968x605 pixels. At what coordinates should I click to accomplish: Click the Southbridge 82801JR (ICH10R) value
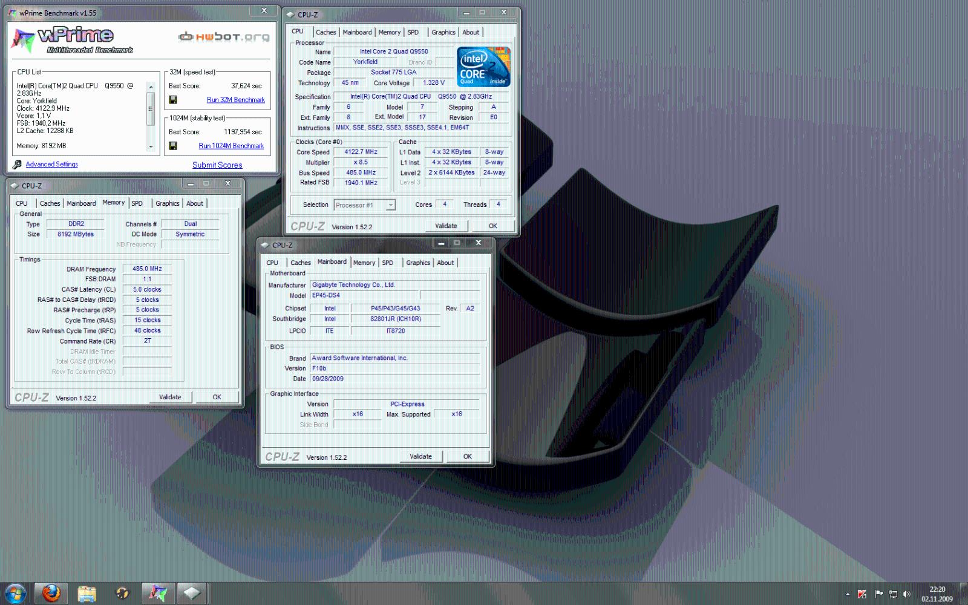coord(396,319)
